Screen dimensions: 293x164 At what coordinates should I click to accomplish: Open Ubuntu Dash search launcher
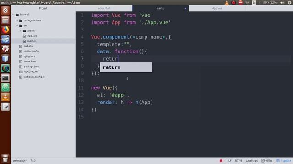(x=5, y=10)
